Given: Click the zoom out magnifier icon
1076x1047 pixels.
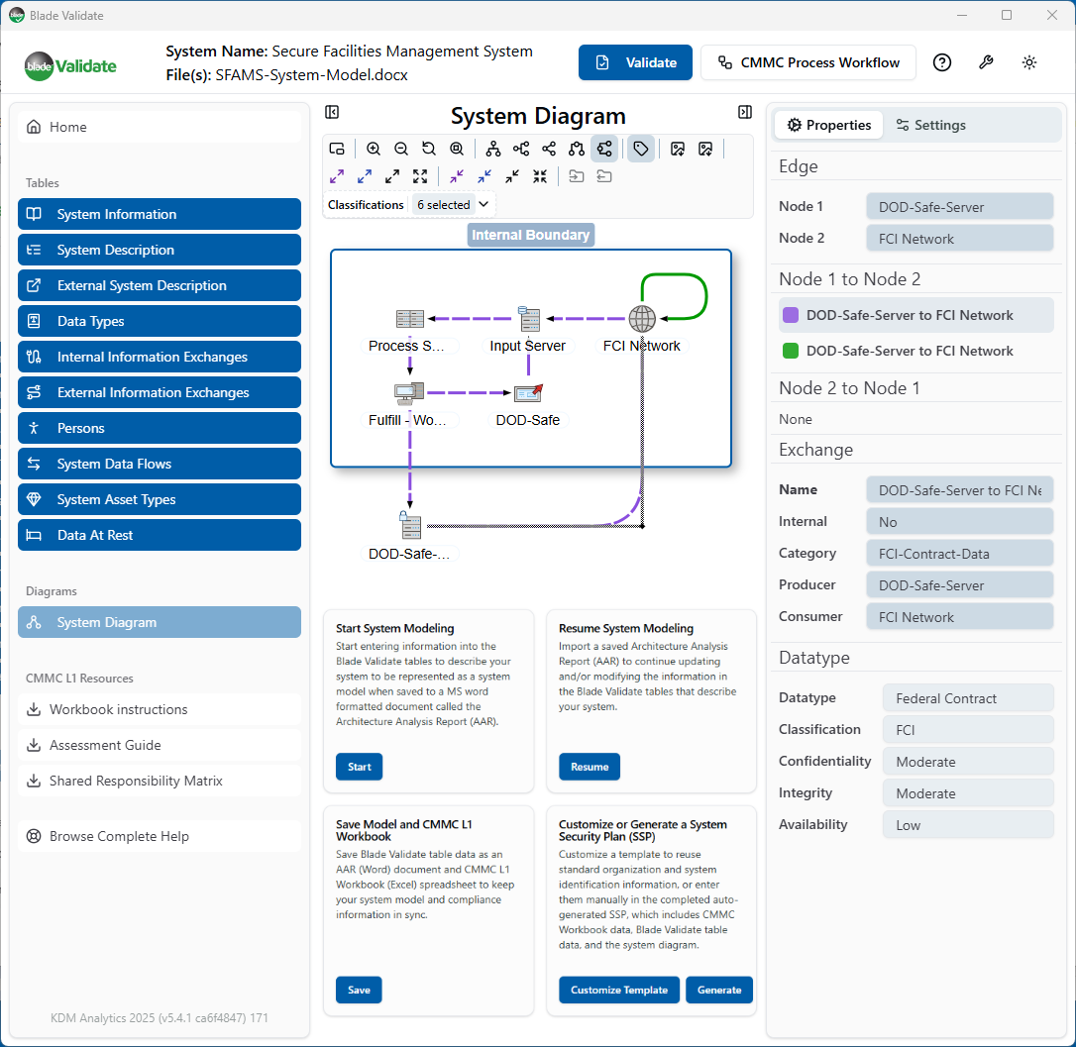Looking at the screenshot, I should click(x=401, y=149).
